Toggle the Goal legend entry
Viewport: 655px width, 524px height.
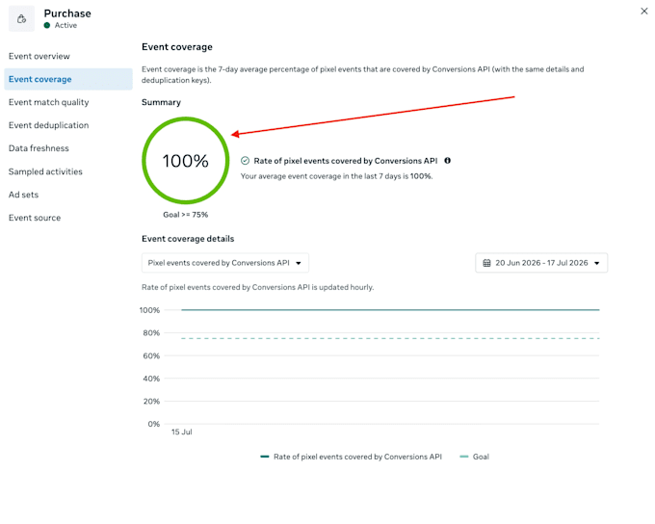[474, 457]
